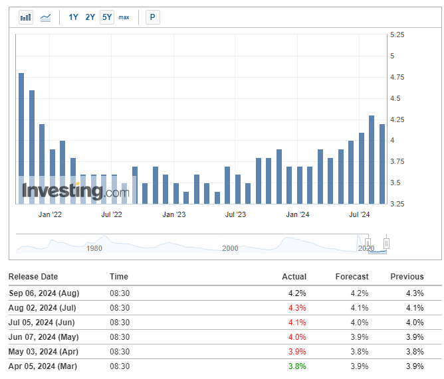
Task: Click the Previous column header
Action: point(407,277)
